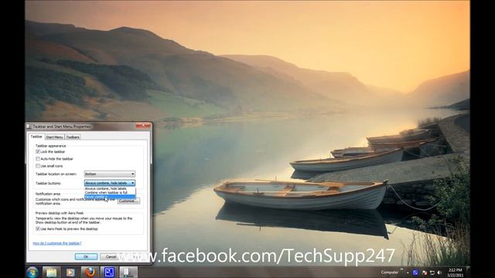Close the Taskbar and Start Menu Properties dialog

pyautogui.click(x=143, y=126)
